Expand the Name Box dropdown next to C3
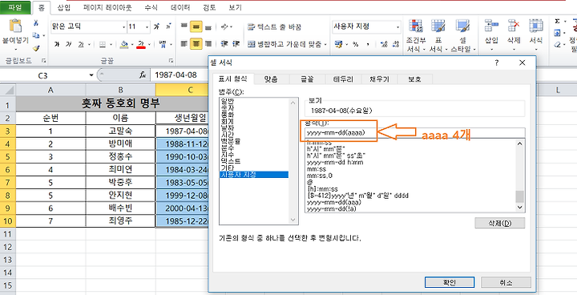Screen dimensions: 577x295 point(91,75)
